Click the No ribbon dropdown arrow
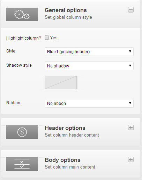 pos(130,103)
